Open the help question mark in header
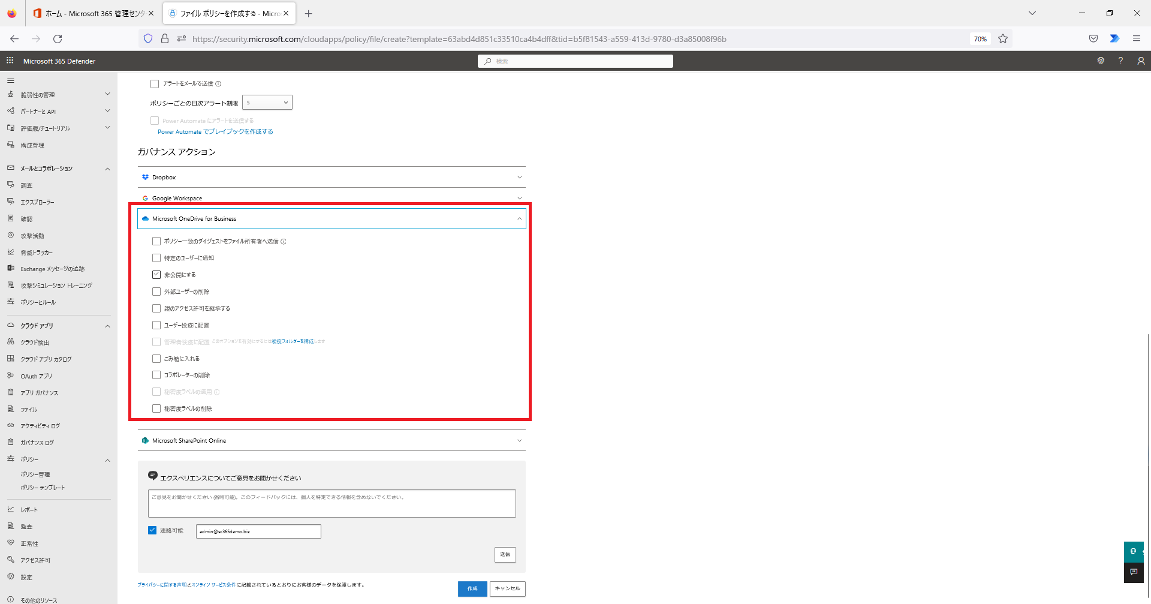1151x604 pixels. 1120,61
